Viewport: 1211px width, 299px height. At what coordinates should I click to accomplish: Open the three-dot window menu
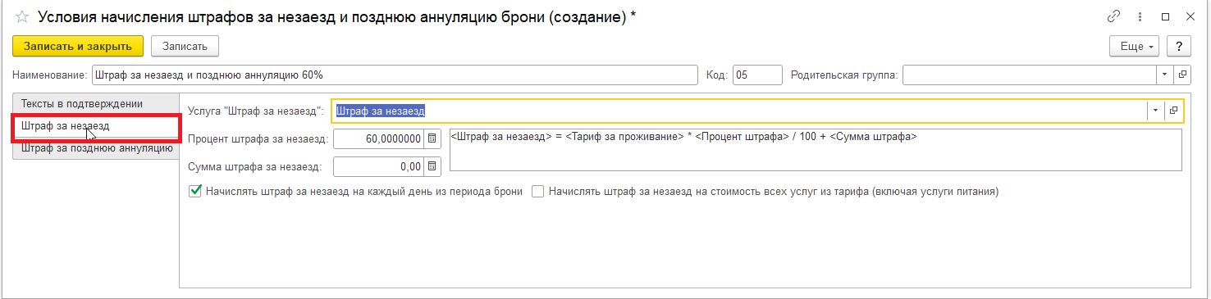click(1140, 16)
